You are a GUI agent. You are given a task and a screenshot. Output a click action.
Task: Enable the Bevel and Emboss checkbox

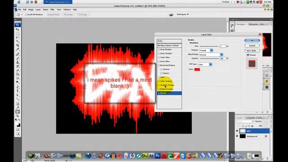coord(159,65)
